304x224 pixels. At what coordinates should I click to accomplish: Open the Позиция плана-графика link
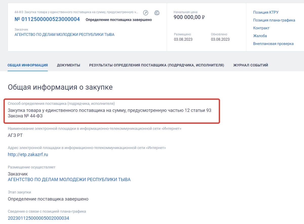[274, 20]
